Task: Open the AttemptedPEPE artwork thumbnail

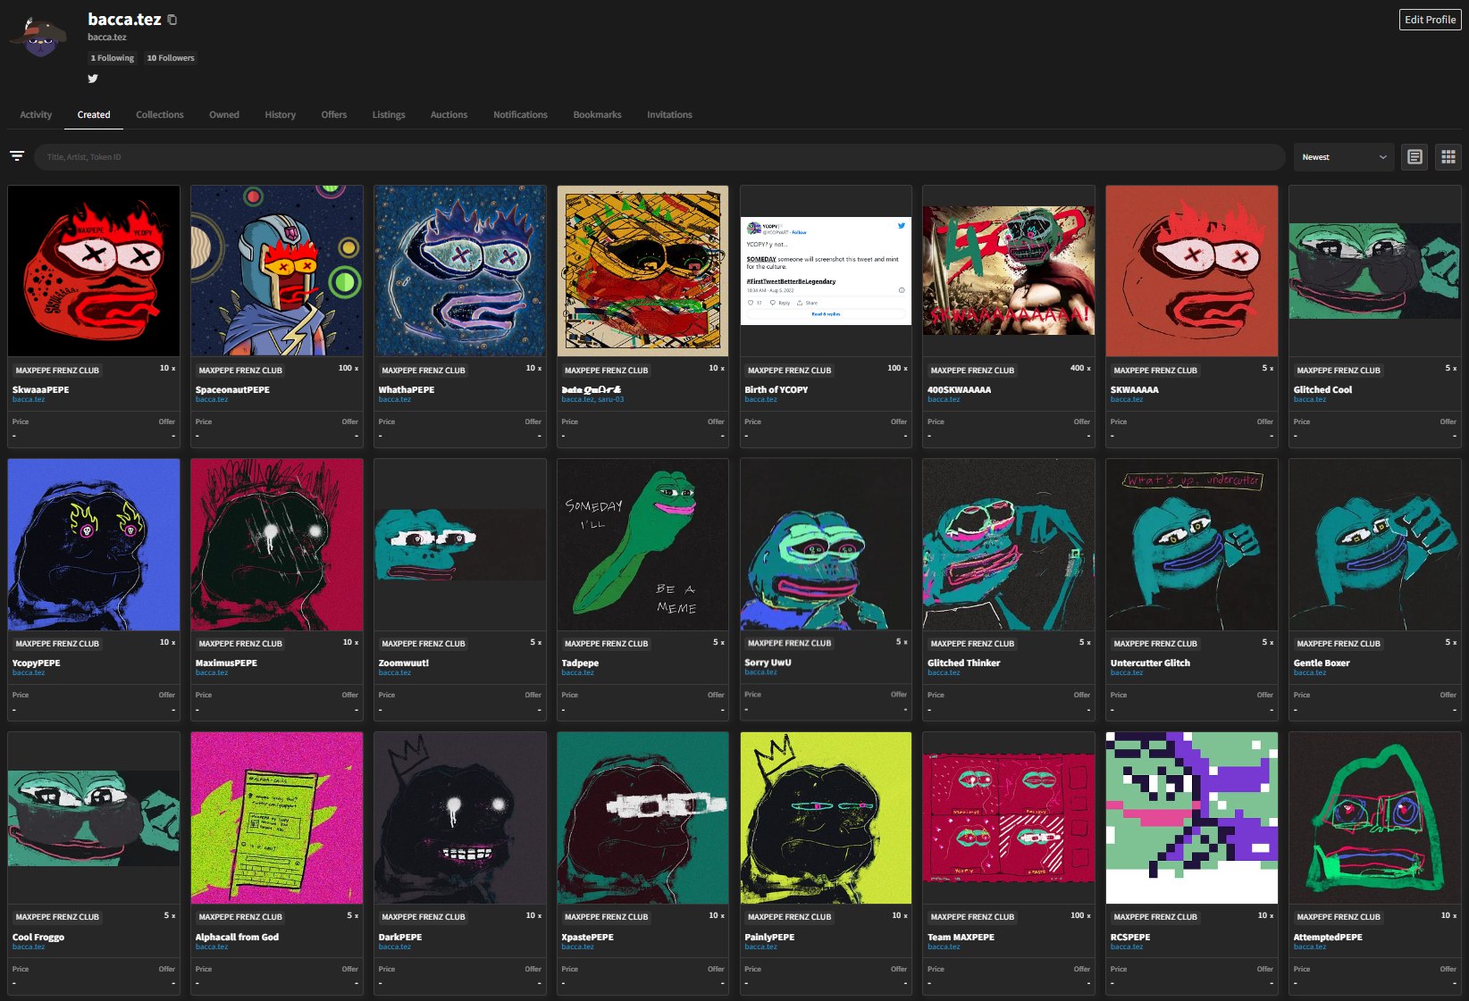Action: pyautogui.click(x=1375, y=818)
